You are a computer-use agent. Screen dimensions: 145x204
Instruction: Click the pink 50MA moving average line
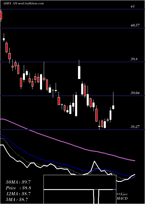pos(67,144)
